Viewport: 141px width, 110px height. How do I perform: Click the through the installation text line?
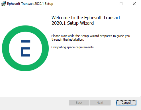68,40
